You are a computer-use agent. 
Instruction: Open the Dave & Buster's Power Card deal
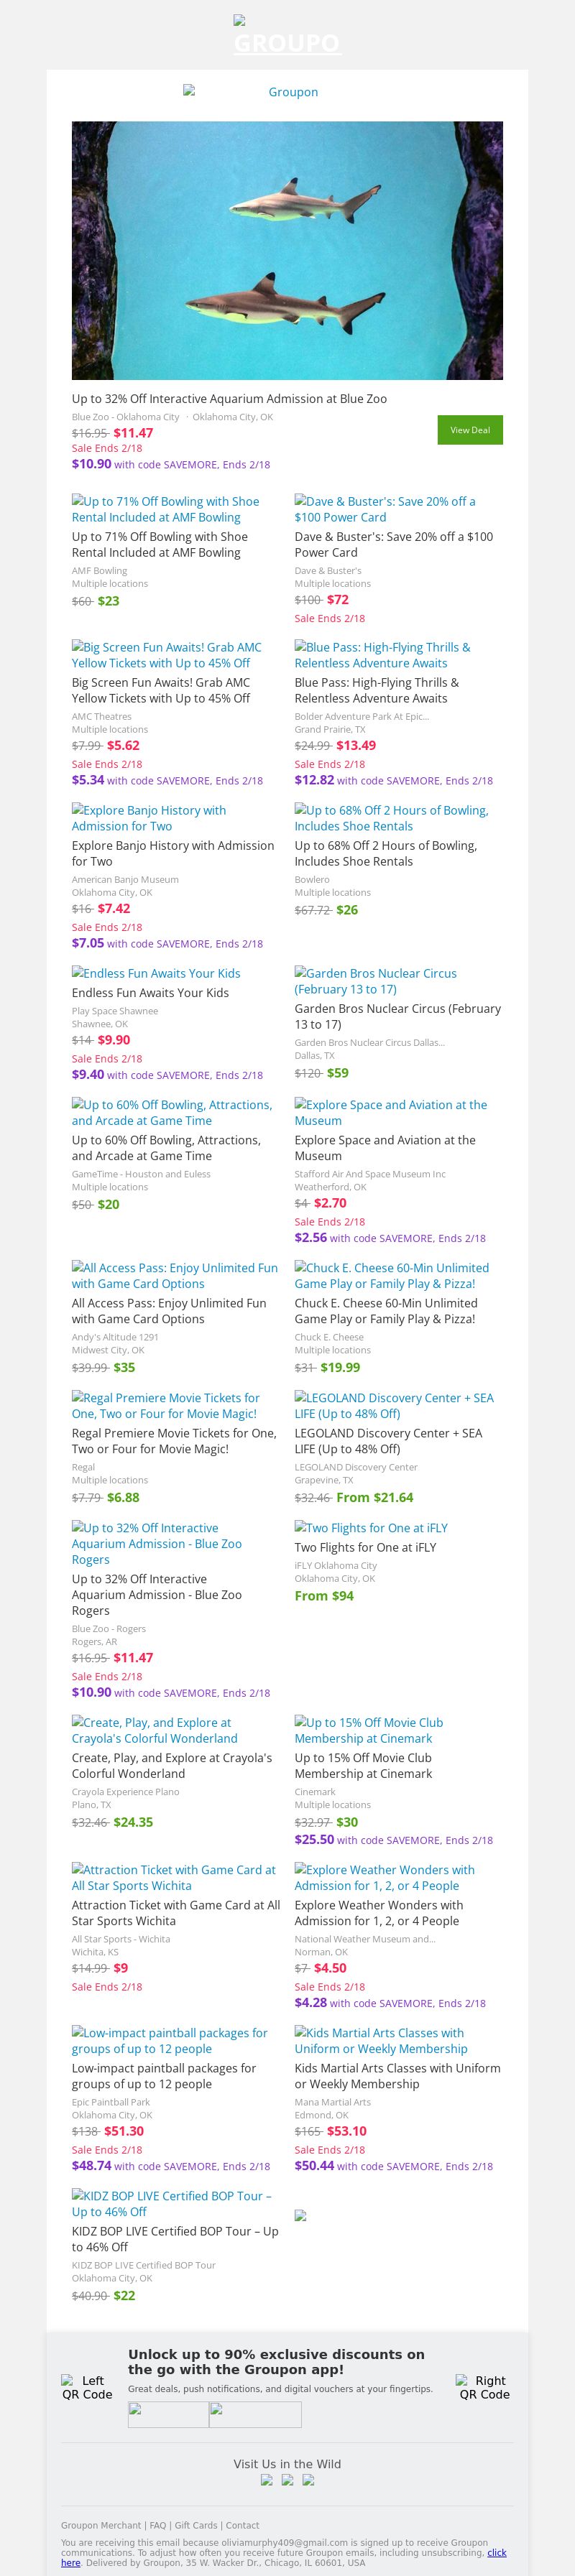point(385,509)
